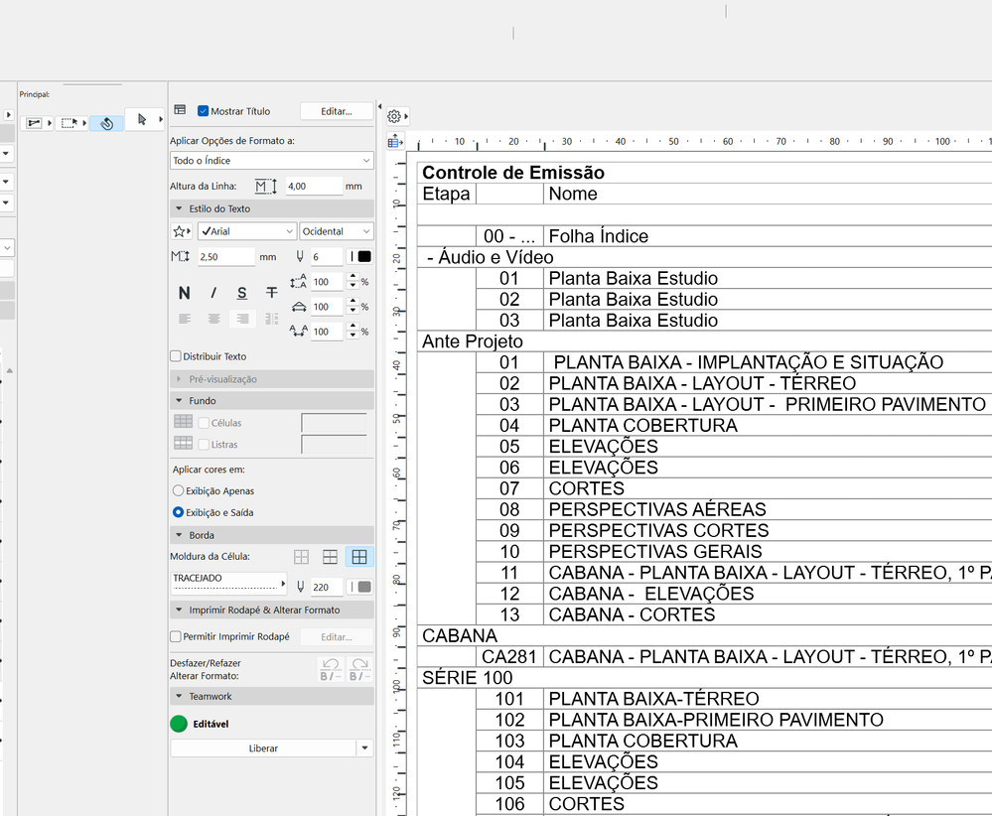Screen dimensions: 992x816
Task: Collapse the Estilo do Texto section
Action: click(179, 208)
